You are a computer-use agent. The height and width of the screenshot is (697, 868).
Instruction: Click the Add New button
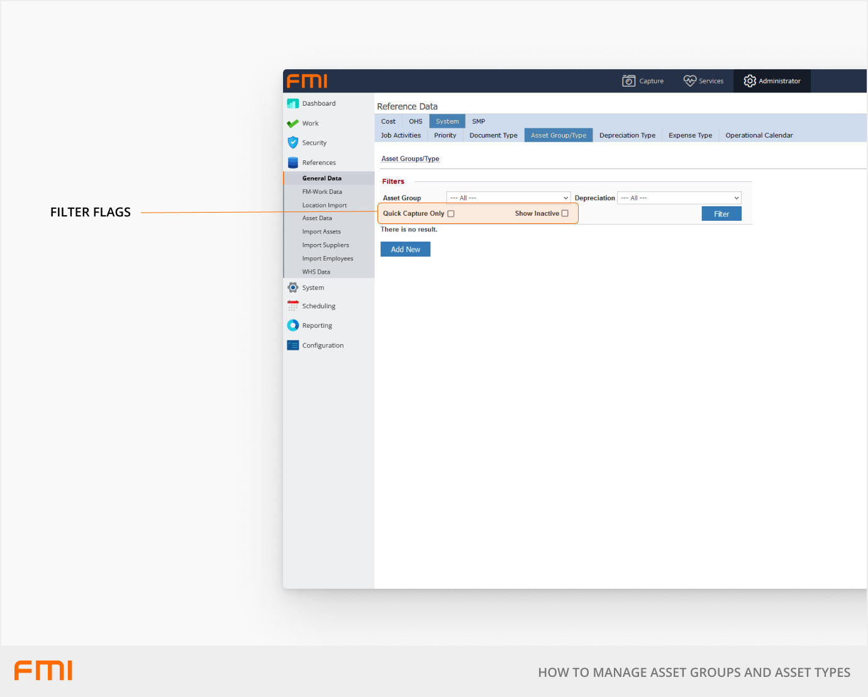click(x=405, y=250)
